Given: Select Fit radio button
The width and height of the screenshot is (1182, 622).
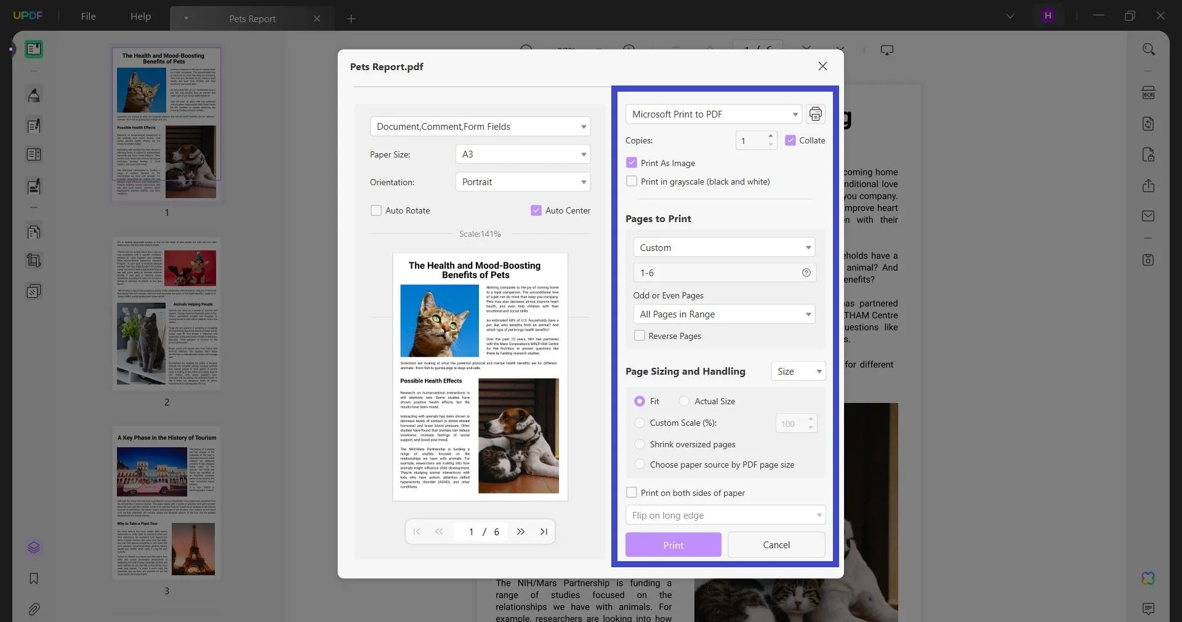Looking at the screenshot, I should coord(640,401).
